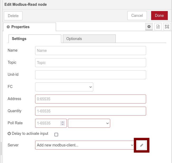
Task: Enable Delay to activate input checkbox
Action: pyautogui.click(x=56, y=135)
